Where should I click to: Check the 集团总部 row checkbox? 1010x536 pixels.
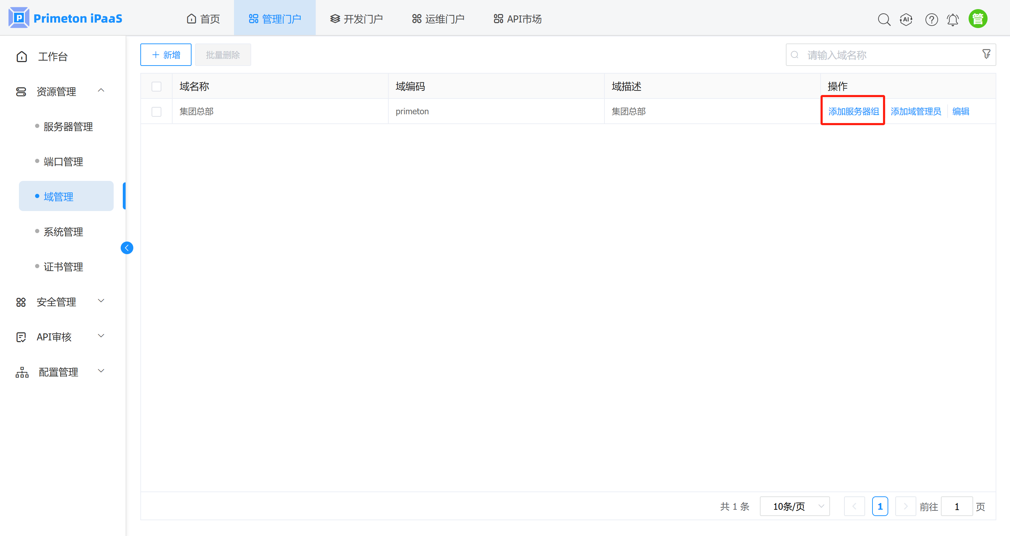click(x=156, y=112)
